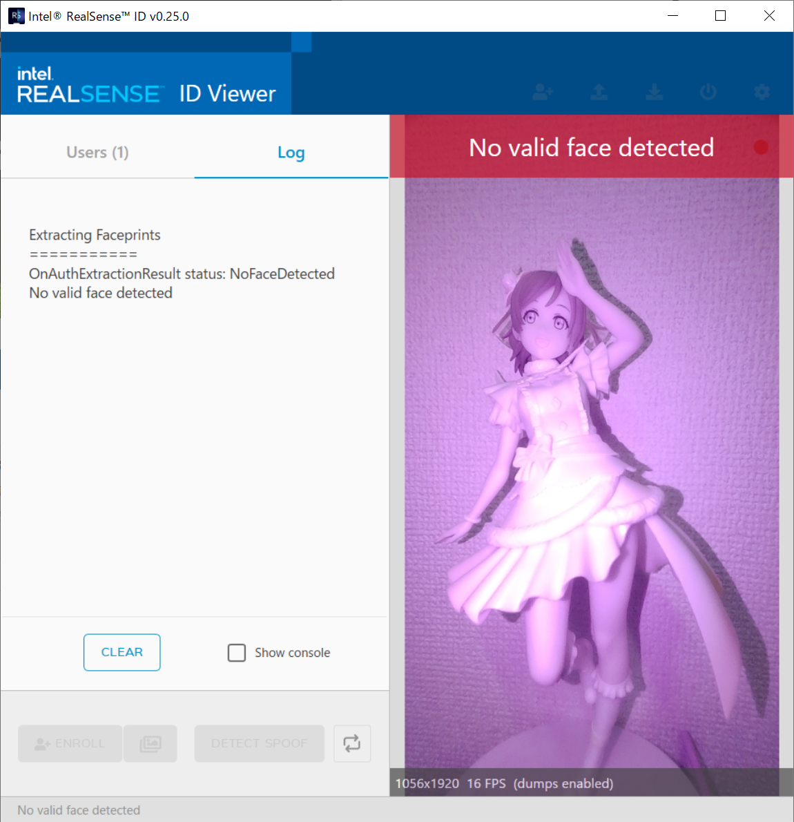Image resolution: width=794 pixels, height=822 pixels.
Task: Click the DETECT SPOOF button
Action: click(260, 743)
